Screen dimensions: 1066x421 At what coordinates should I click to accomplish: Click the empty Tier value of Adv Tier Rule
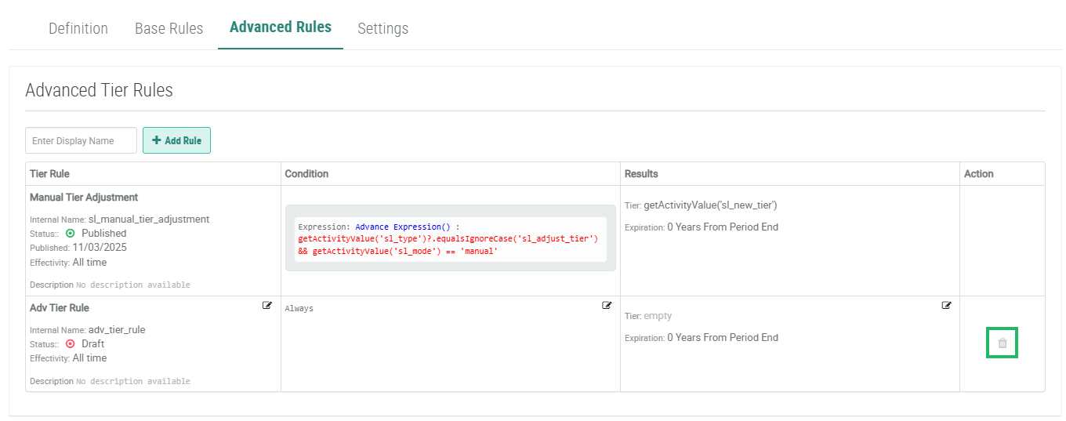click(658, 317)
